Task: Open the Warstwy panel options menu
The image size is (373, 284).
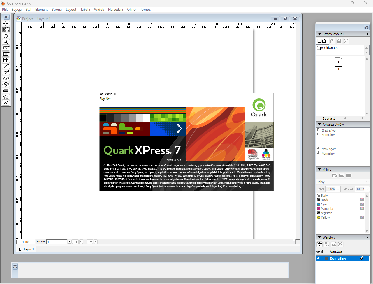Action: click(367, 237)
